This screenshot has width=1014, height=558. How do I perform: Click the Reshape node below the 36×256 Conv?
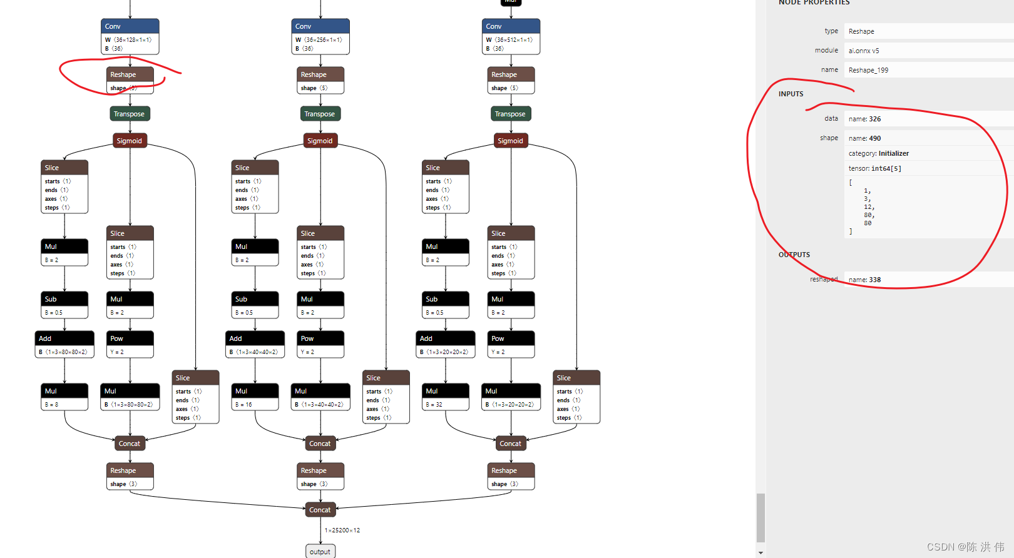click(x=320, y=81)
